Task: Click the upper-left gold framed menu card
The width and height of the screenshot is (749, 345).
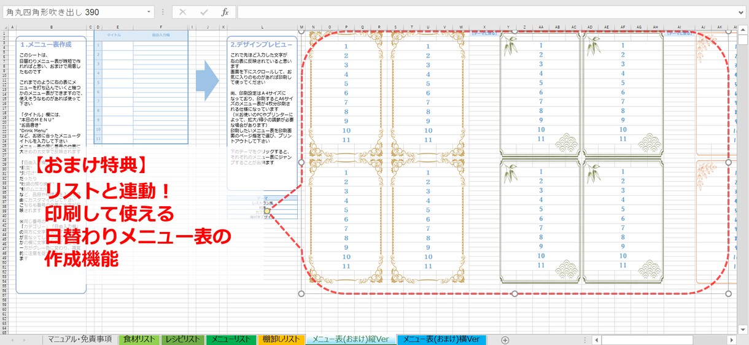Action: coord(346,93)
